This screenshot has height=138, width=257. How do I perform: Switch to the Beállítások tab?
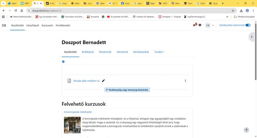click(88, 52)
